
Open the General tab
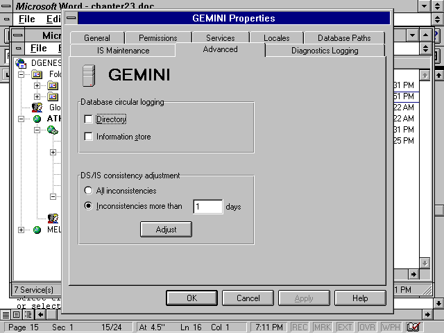tap(97, 38)
